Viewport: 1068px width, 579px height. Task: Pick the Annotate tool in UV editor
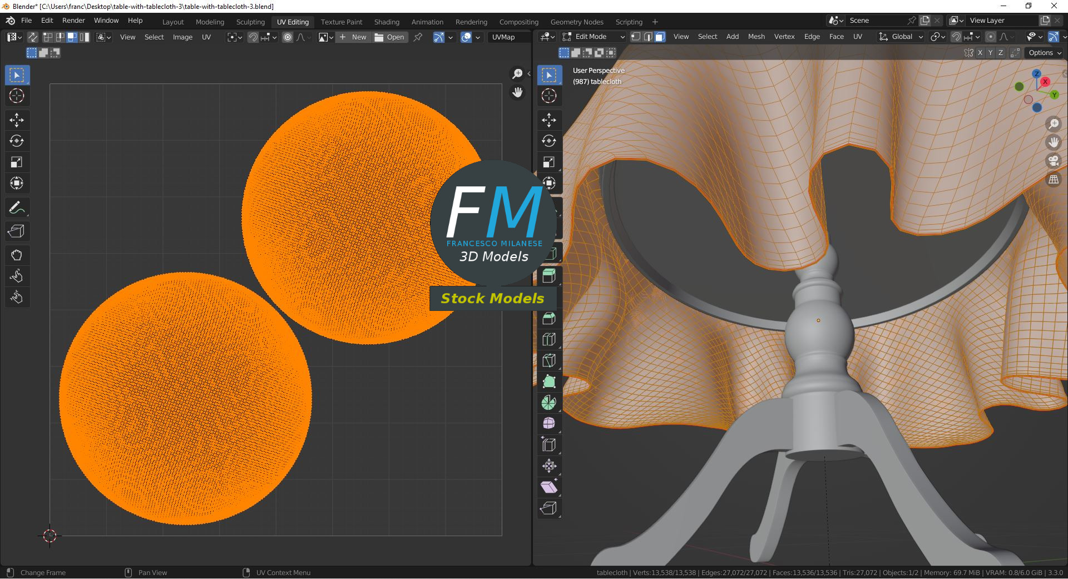[x=17, y=208]
